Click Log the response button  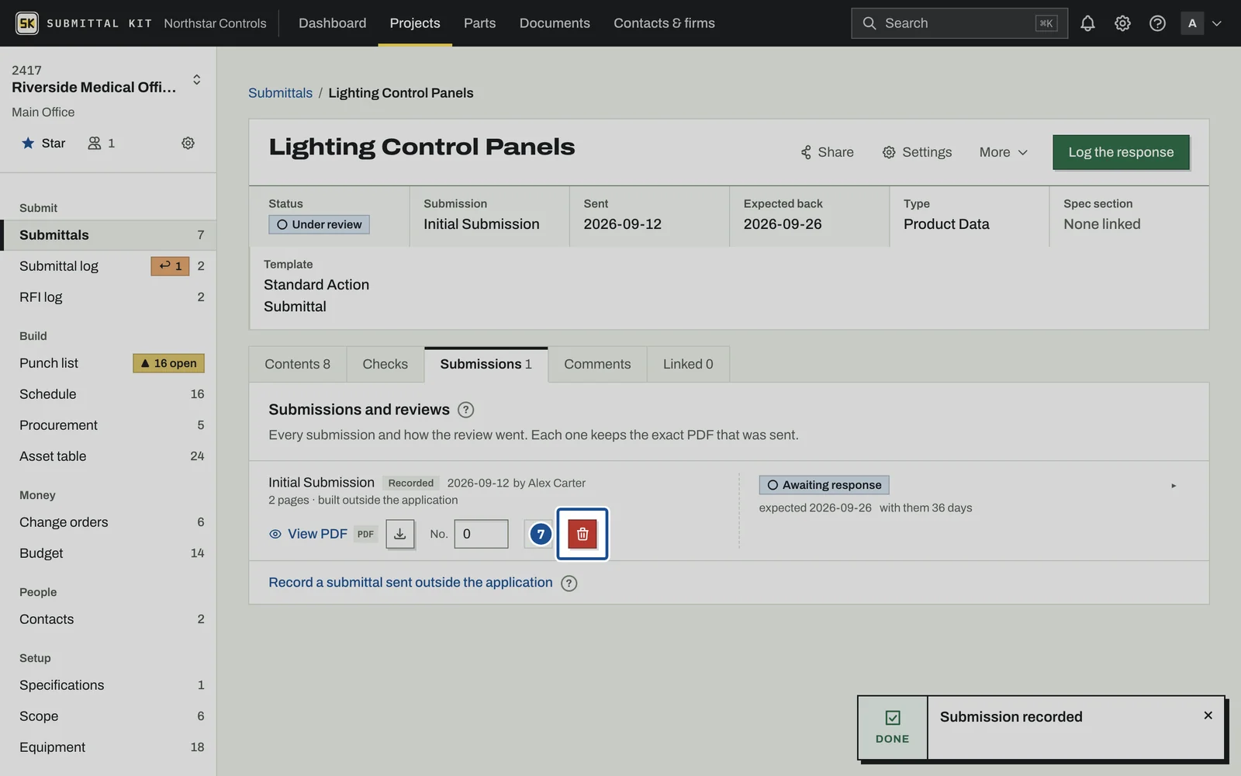click(1121, 152)
